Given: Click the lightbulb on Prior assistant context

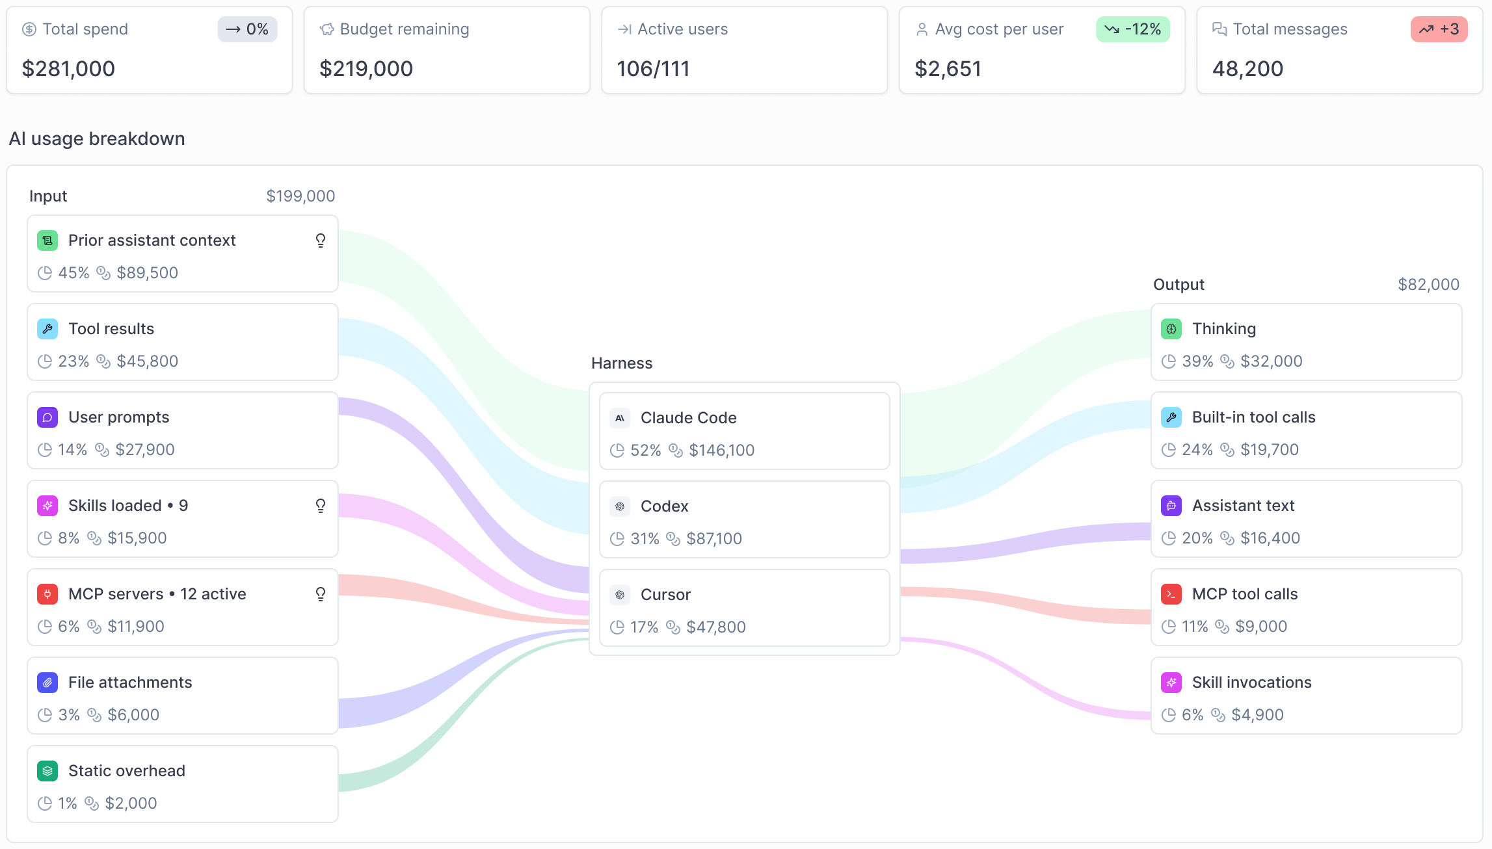Looking at the screenshot, I should coord(321,241).
